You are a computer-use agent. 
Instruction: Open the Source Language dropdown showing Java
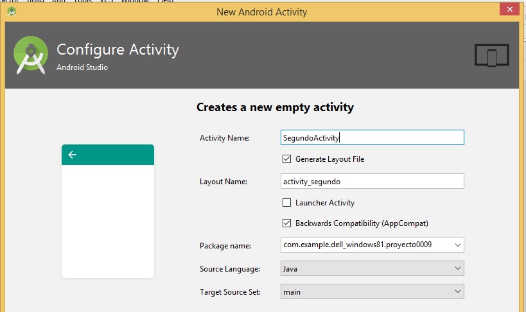pyautogui.click(x=372, y=268)
